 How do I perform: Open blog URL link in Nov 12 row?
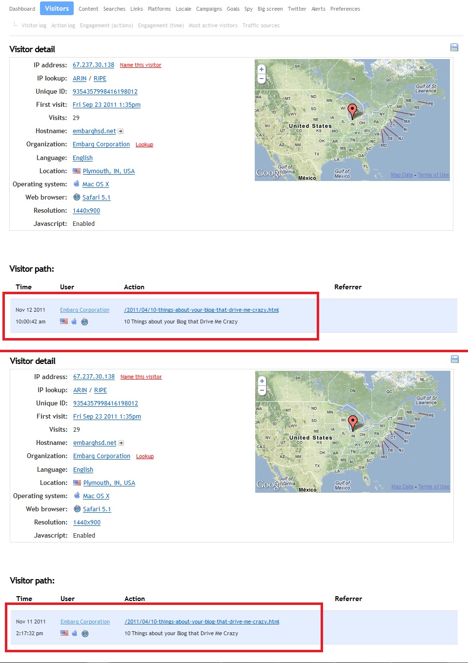pyautogui.click(x=202, y=310)
